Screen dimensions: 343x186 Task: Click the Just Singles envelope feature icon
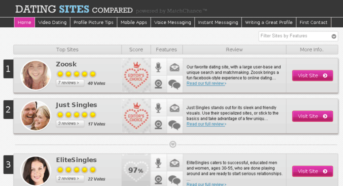point(174,108)
